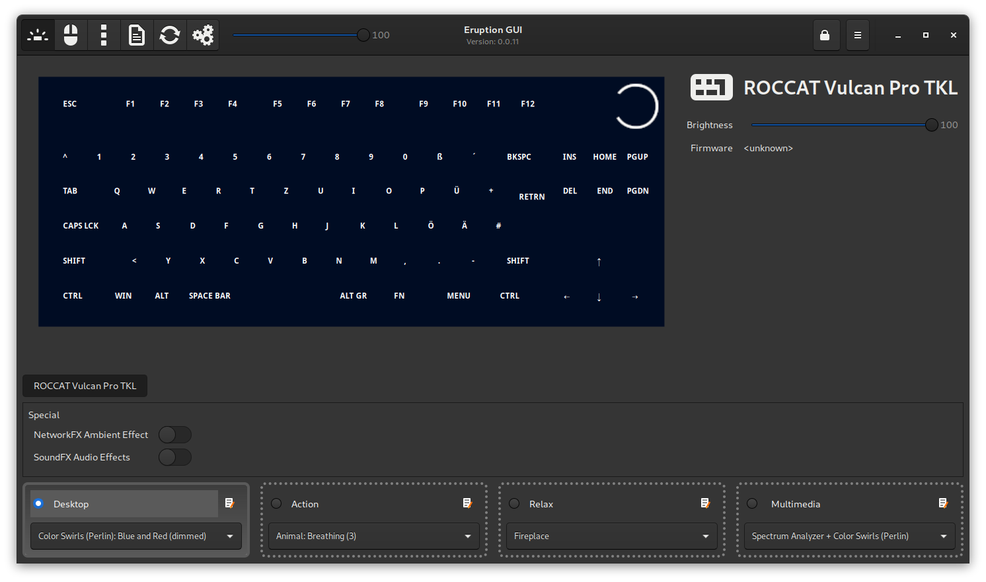Adjust device Brightness slider
The image size is (986, 582).
(x=845, y=125)
